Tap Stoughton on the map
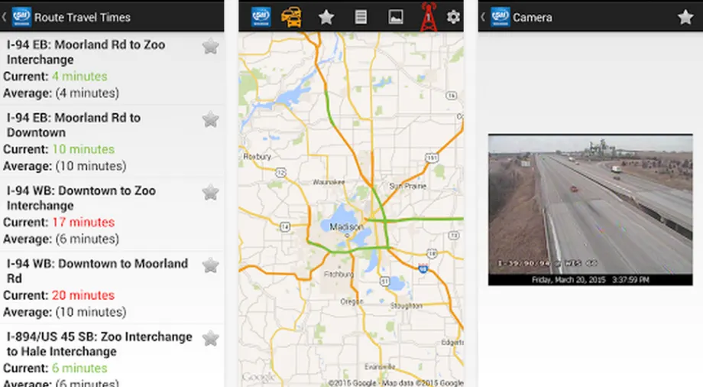The width and height of the screenshot is (703, 387). [x=407, y=306]
